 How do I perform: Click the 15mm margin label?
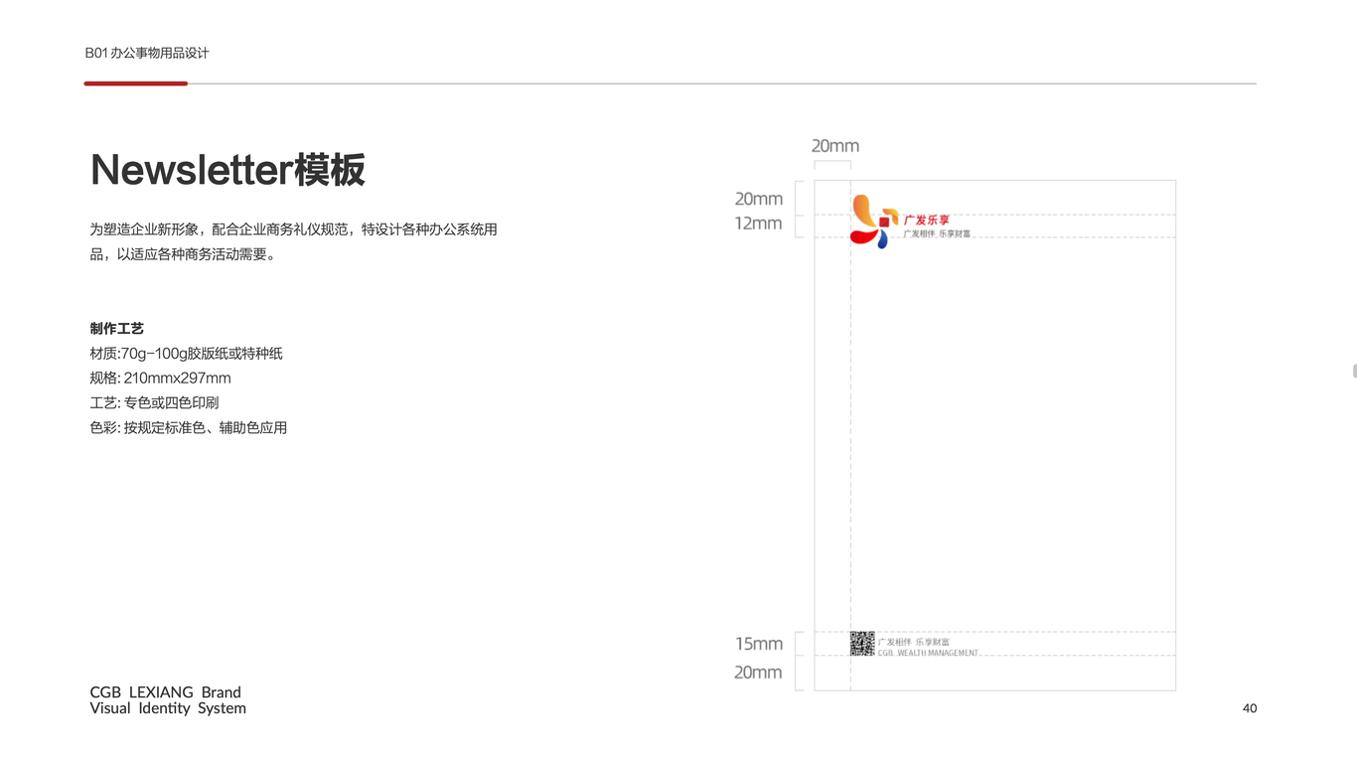pos(759,644)
